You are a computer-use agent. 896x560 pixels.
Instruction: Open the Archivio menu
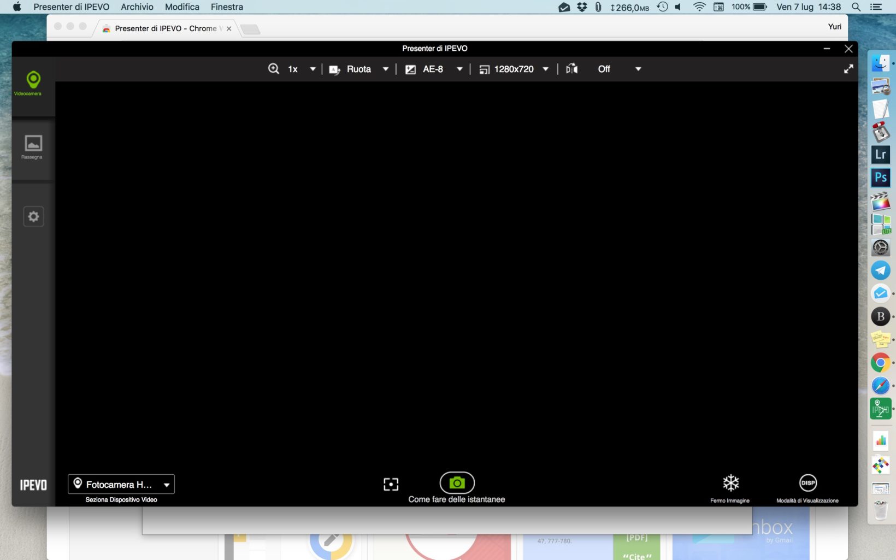click(137, 7)
